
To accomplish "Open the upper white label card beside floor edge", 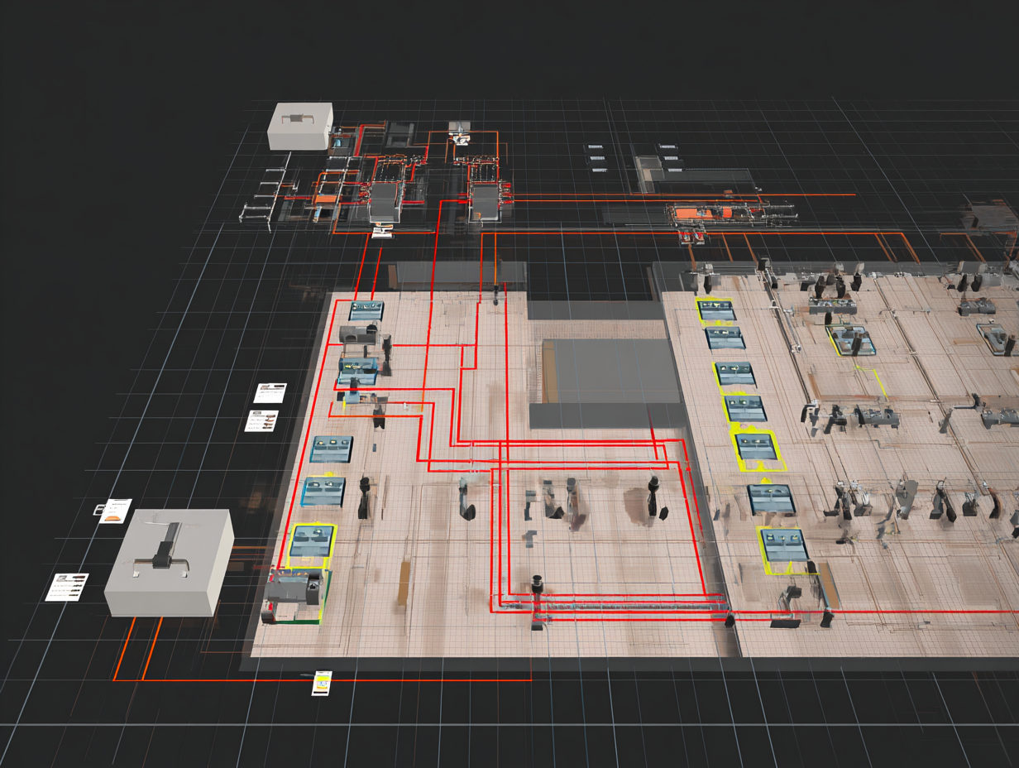I will coord(270,392).
